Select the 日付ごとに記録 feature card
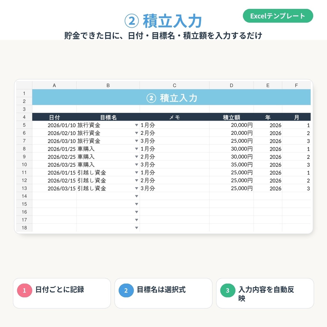The height and width of the screenshot is (327, 327). [x=62, y=293]
